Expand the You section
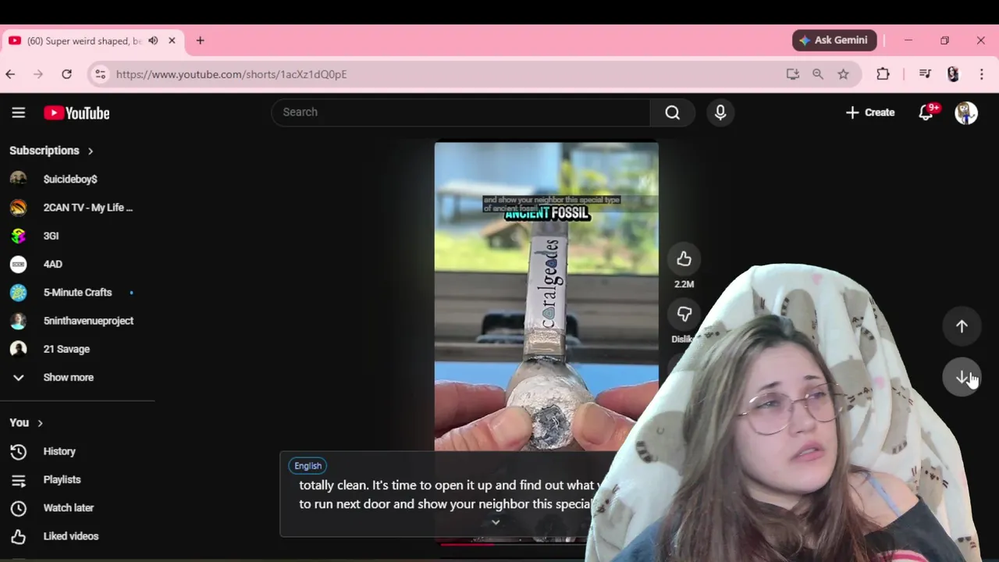The width and height of the screenshot is (999, 562). pyautogui.click(x=26, y=423)
